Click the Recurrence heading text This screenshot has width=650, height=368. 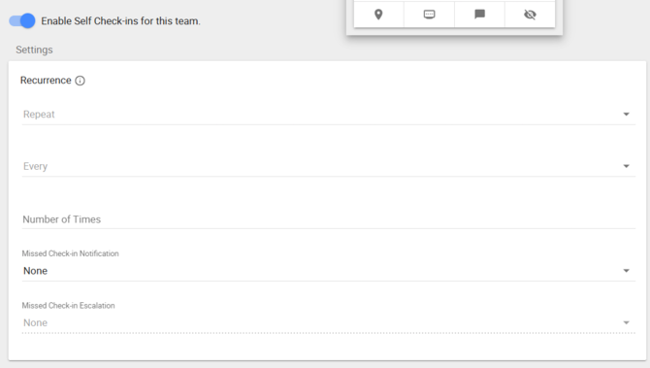point(46,81)
